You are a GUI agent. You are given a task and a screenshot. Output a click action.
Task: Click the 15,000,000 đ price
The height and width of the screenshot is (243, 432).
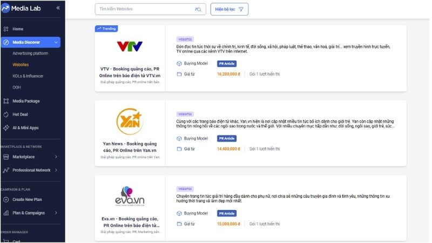coord(228,224)
